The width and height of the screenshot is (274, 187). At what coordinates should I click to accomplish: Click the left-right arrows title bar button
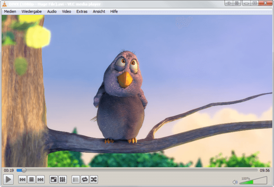coord(229,3)
